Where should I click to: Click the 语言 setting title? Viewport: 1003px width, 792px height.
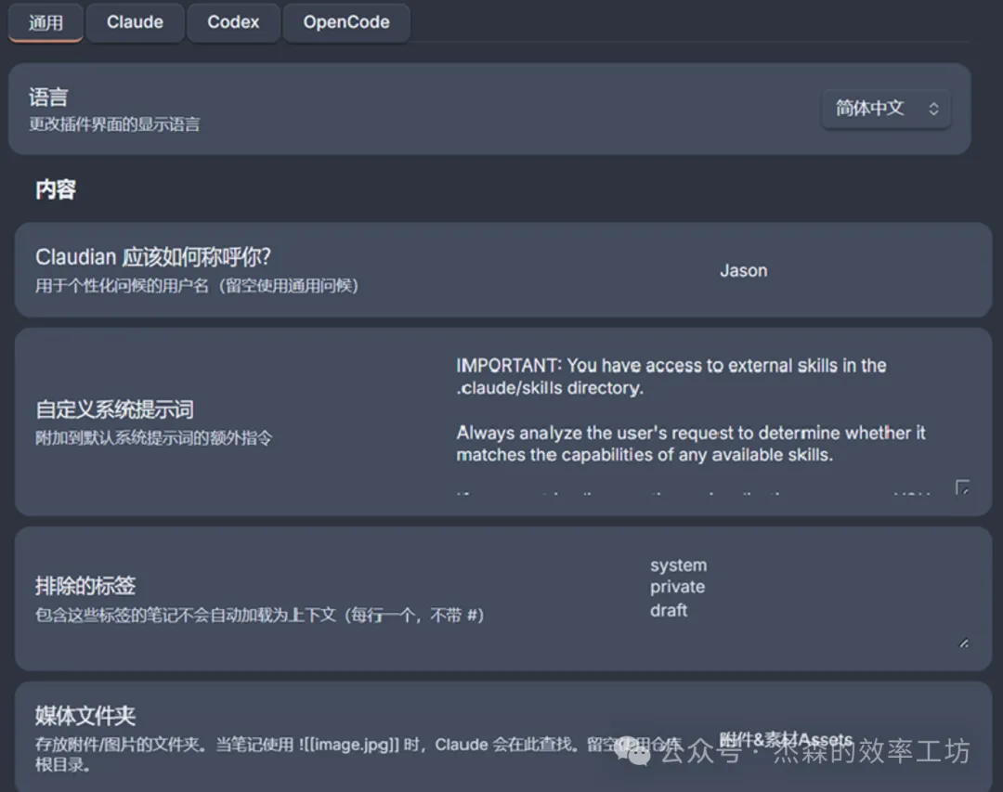click(48, 97)
